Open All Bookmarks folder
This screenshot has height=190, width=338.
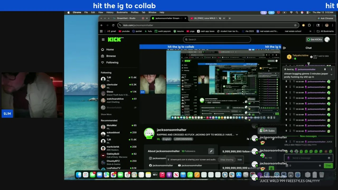[325, 31]
